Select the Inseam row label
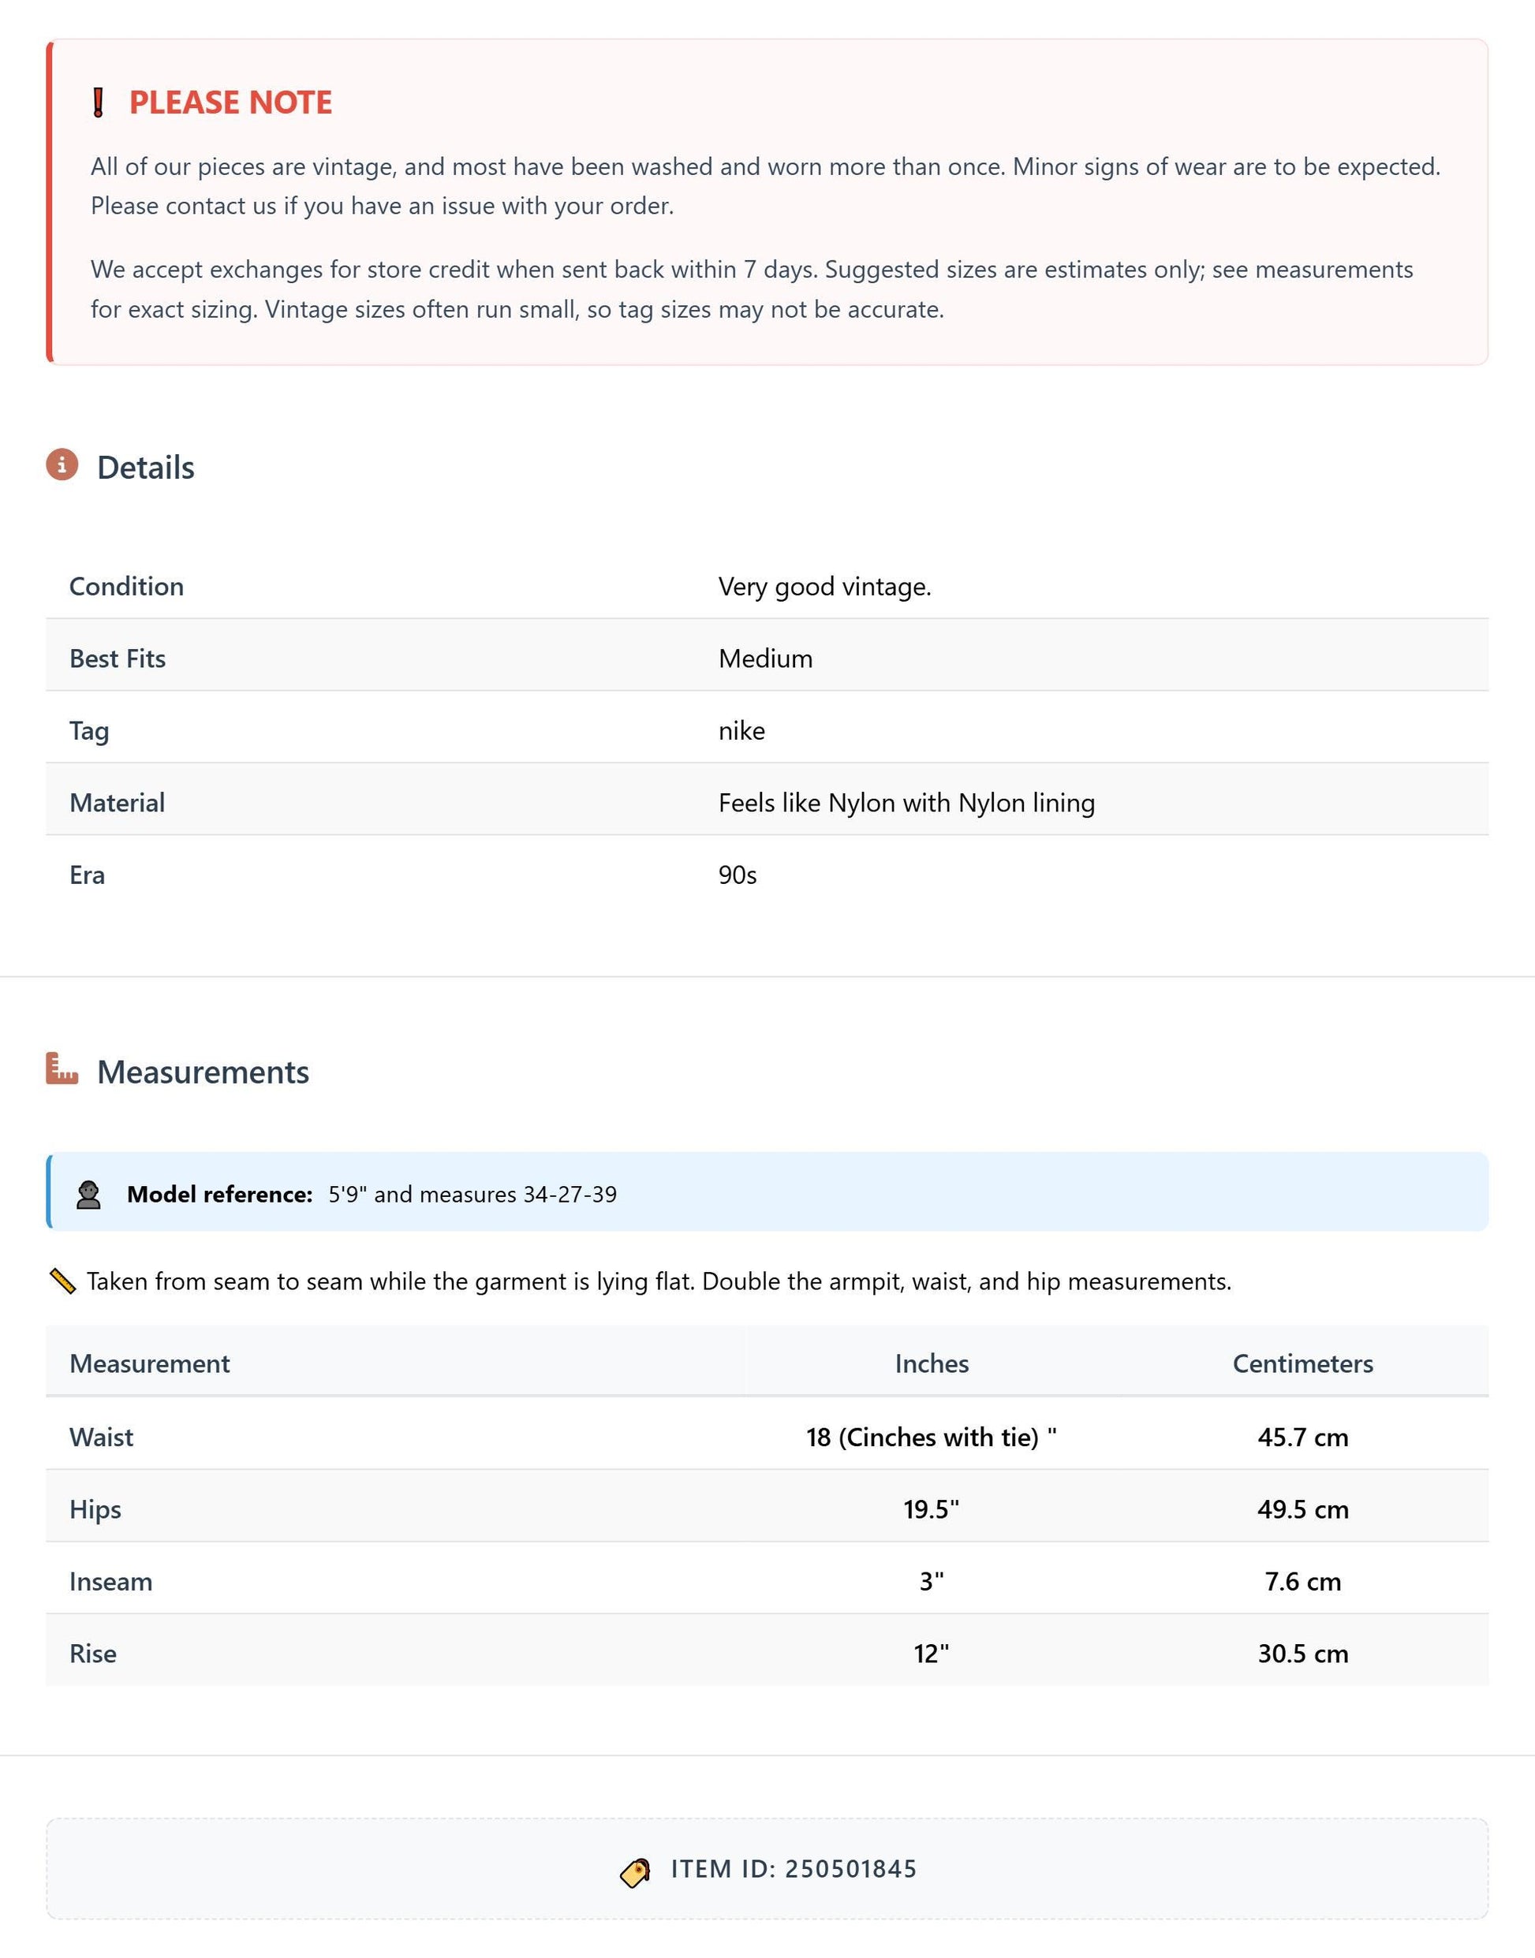1535x1958 pixels. 110,1582
